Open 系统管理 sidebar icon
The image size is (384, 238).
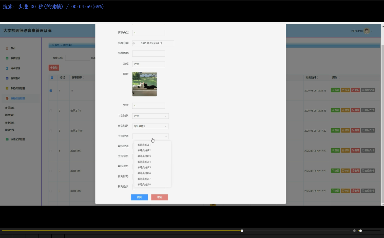pos(7,58)
